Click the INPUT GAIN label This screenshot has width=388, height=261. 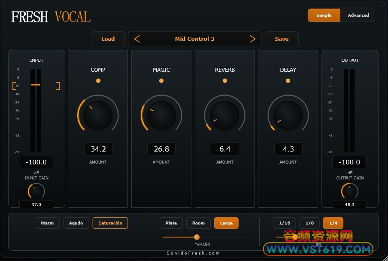[x=36, y=178]
